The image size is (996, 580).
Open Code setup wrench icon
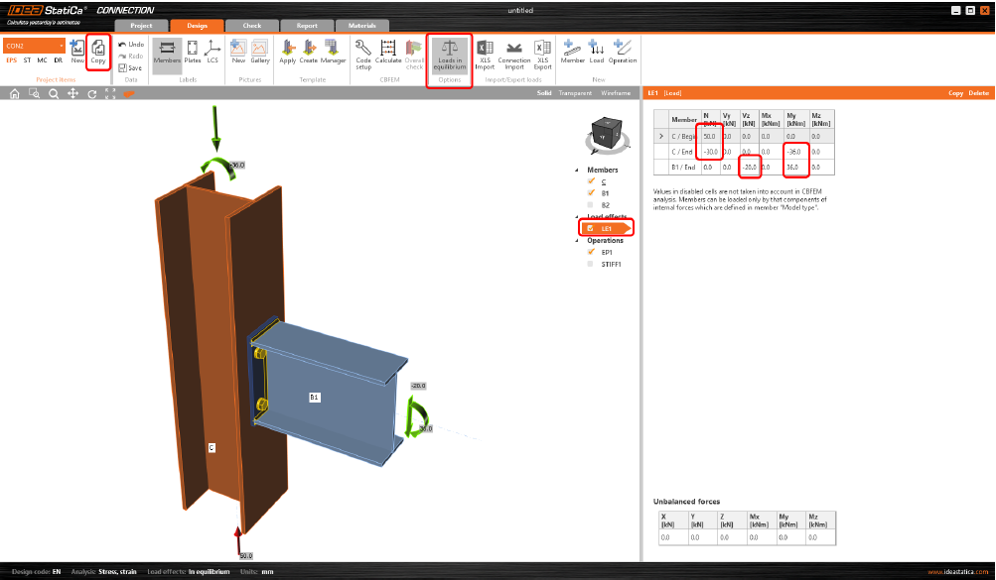click(363, 52)
